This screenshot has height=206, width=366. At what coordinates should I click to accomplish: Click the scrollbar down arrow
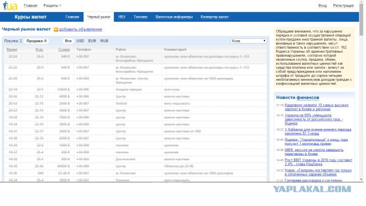tap(361, 180)
